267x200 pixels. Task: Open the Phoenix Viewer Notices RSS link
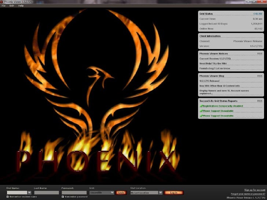(260, 53)
